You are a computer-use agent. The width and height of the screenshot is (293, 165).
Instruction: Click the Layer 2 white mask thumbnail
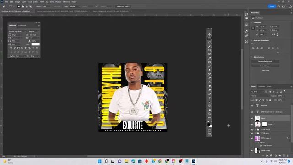click(265, 124)
